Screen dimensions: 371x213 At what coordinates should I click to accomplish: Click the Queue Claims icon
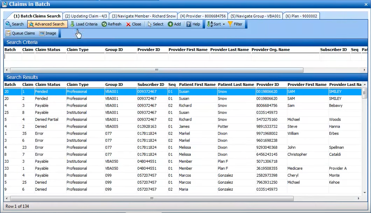tap(8, 33)
